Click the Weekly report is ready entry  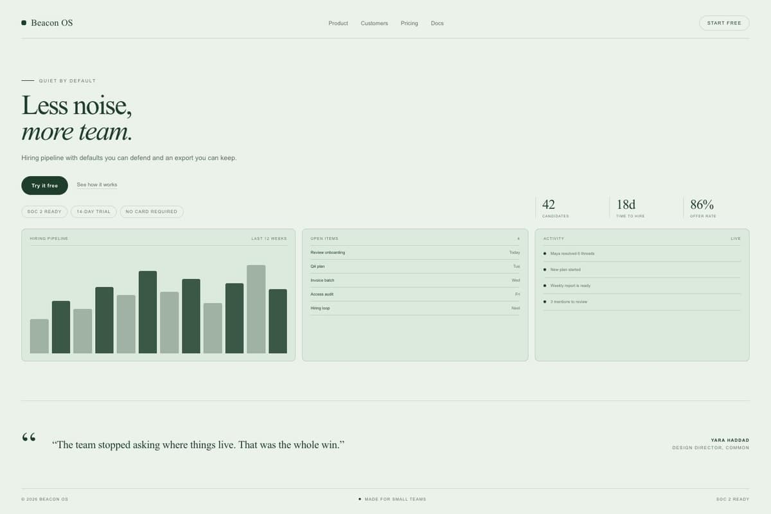pos(642,286)
